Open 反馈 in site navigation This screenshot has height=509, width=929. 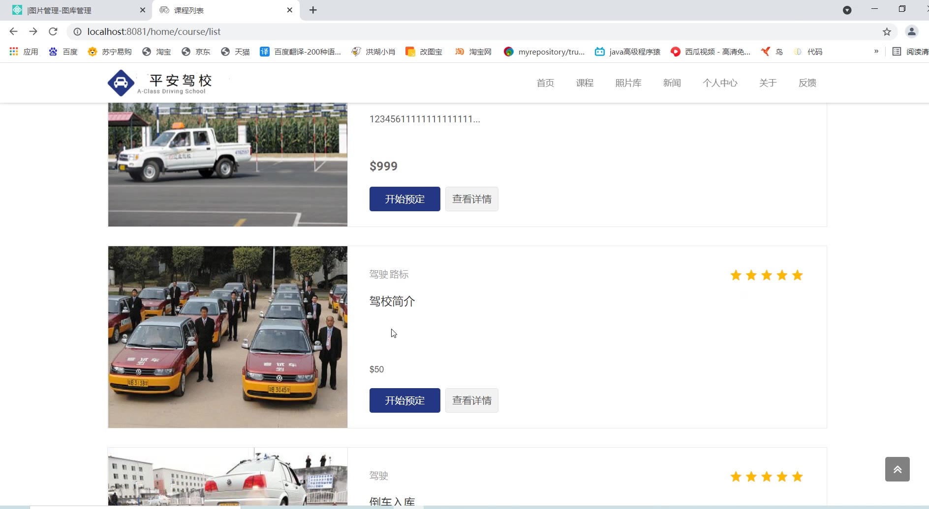click(x=807, y=83)
